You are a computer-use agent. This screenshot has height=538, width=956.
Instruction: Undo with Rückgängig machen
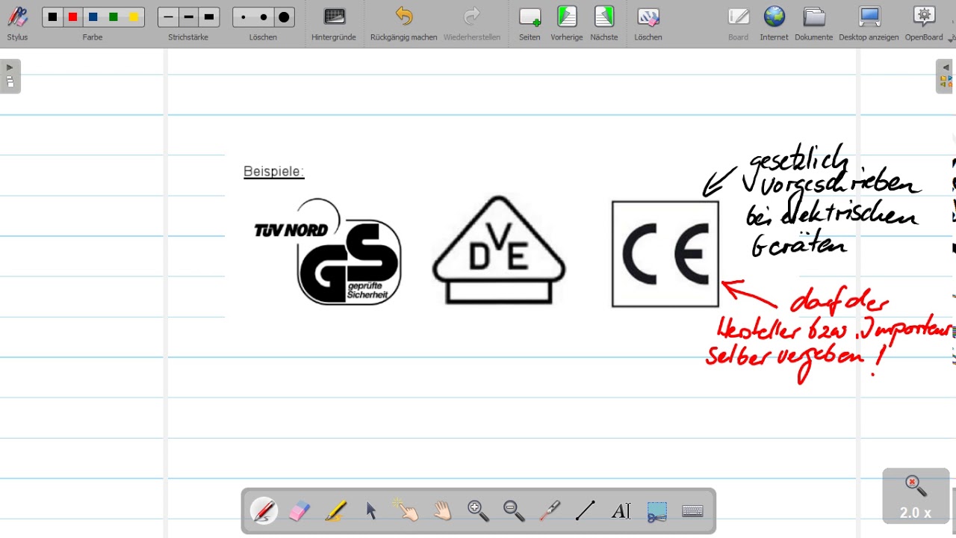coord(403,23)
